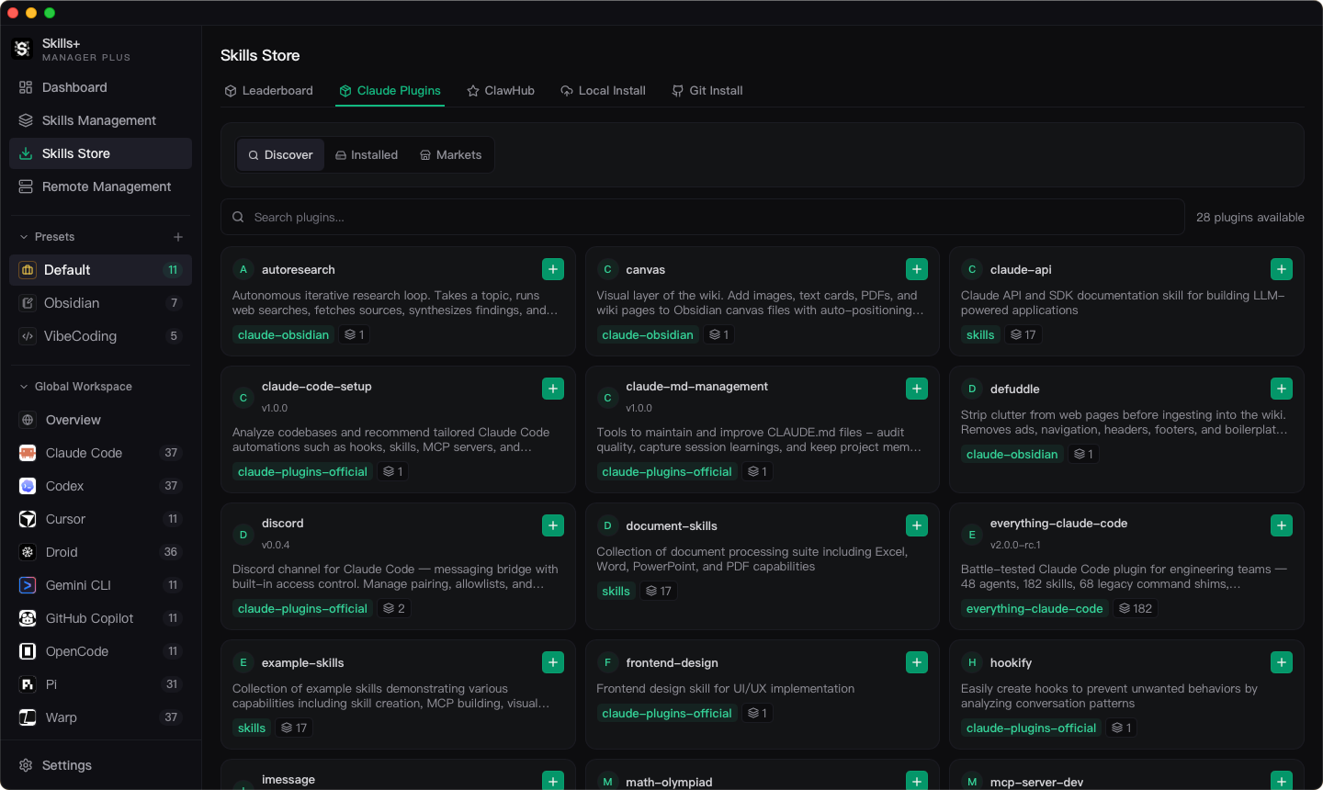Click the defuddle plugin title

(1015, 389)
